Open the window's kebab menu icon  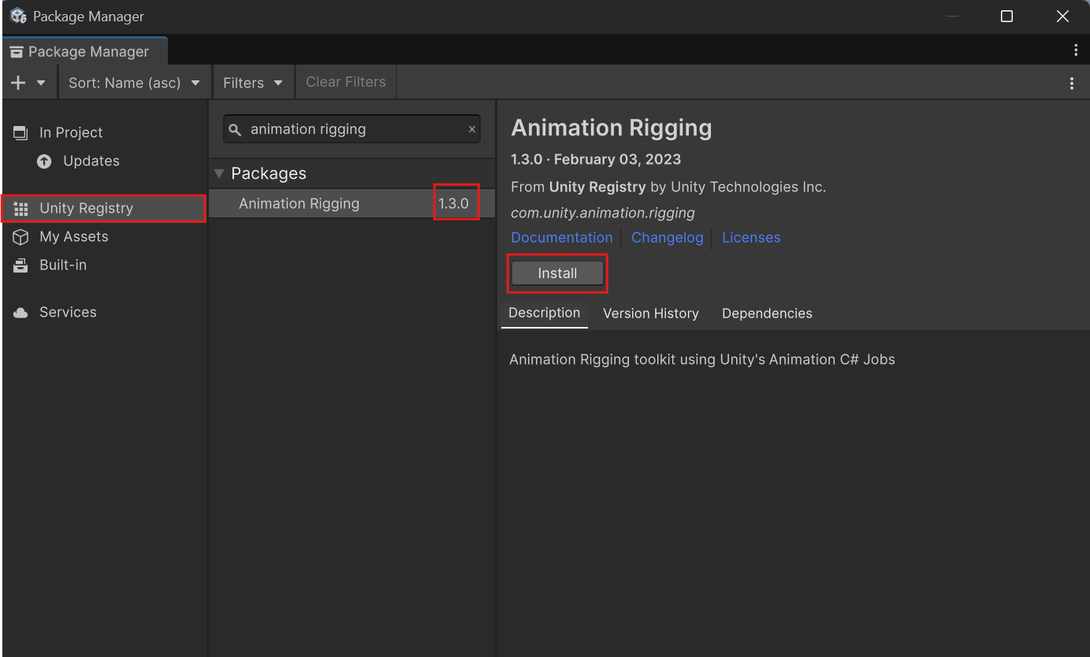[x=1076, y=50]
